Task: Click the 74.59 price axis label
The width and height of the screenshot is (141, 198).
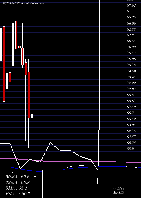Action: 131,71
